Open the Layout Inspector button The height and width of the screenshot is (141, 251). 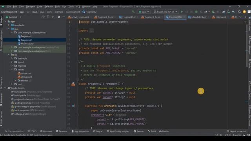[x=236, y=131]
